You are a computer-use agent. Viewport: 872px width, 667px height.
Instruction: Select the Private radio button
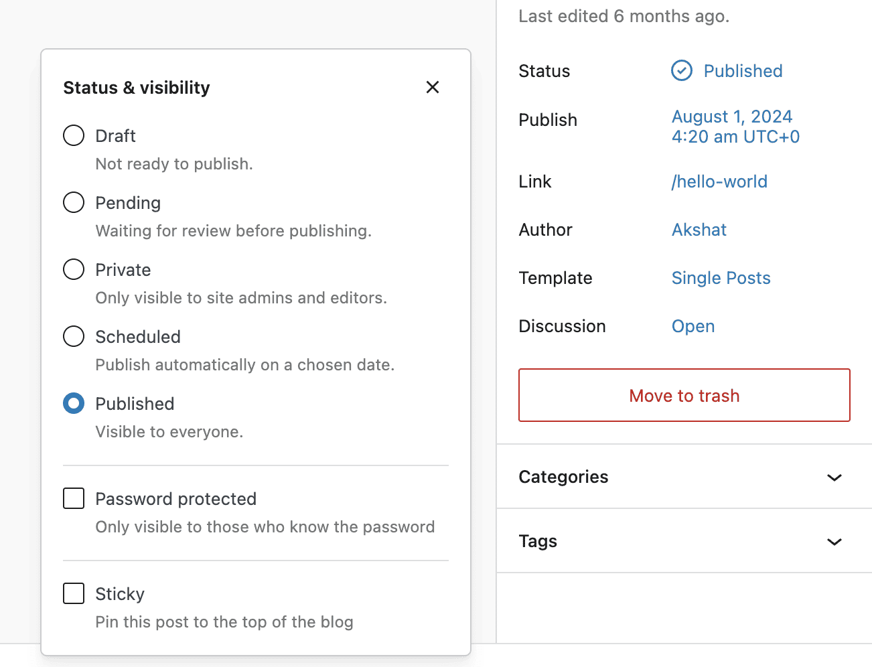click(74, 269)
